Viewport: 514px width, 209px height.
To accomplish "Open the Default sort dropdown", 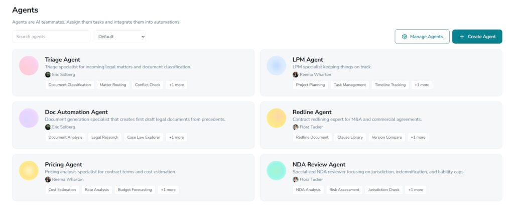I will (x=119, y=37).
